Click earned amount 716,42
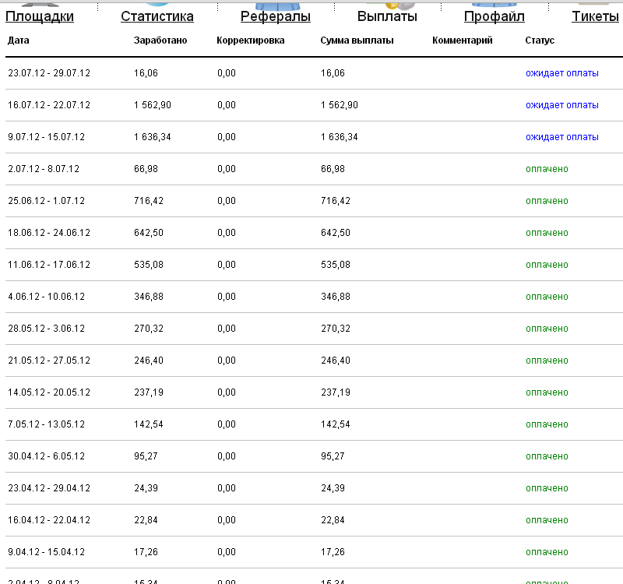 (149, 201)
